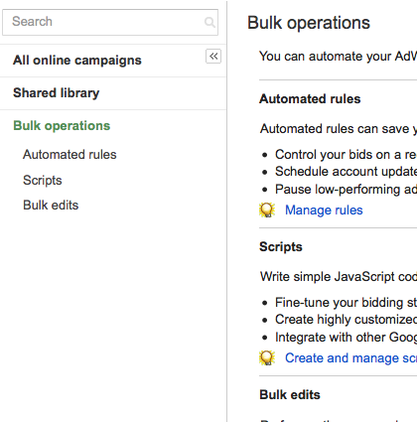This screenshot has height=422, width=417.
Task: Click Fine-tune your bidding bullet text
Action: click(346, 303)
